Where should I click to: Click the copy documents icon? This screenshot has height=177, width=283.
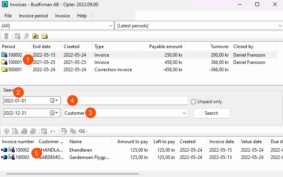(73, 131)
